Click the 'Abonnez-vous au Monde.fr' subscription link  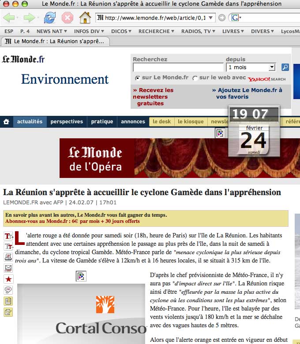point(72,221)
